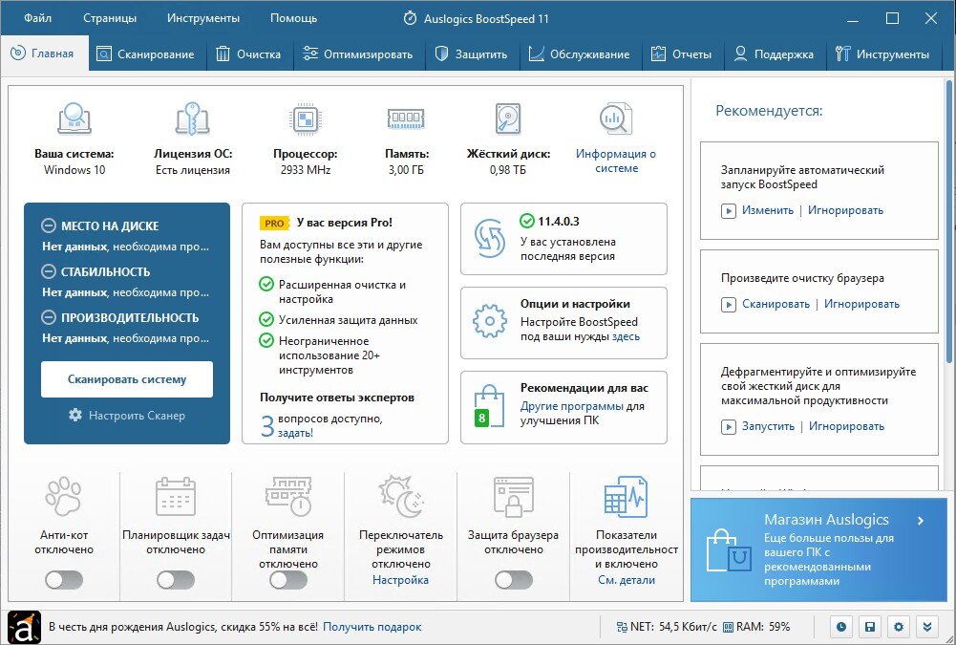956x645 pixels.
Task: Click the NET: 54,5 Кбит/с status indicator
Action: point(667,627)
